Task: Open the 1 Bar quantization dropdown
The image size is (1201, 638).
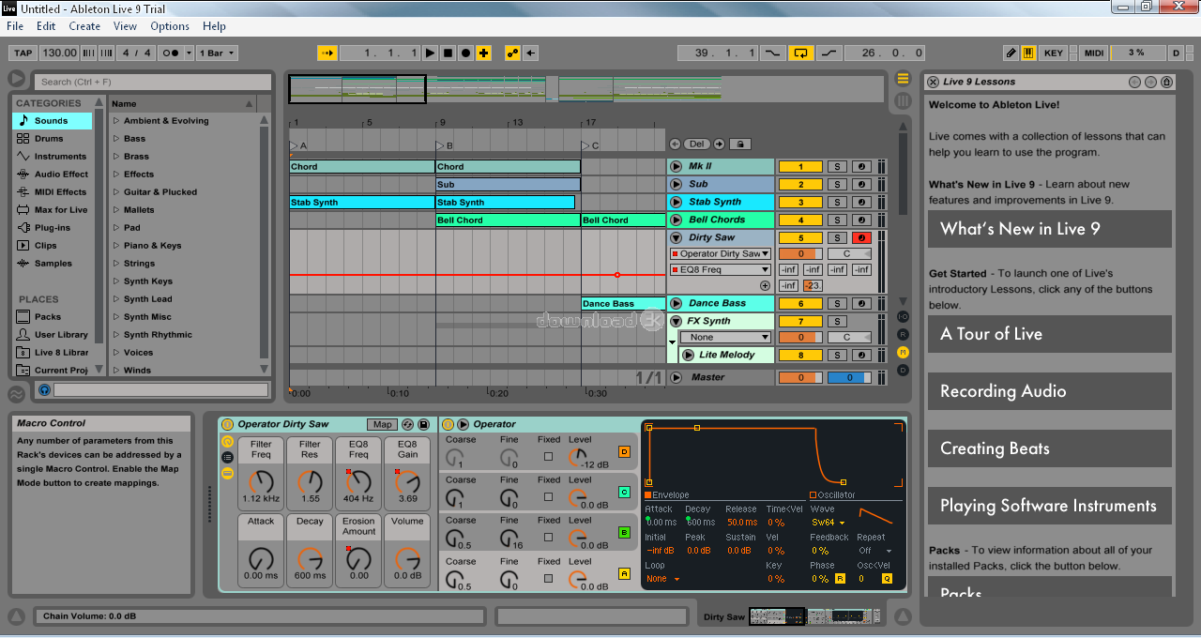Action: click(217, 53)
